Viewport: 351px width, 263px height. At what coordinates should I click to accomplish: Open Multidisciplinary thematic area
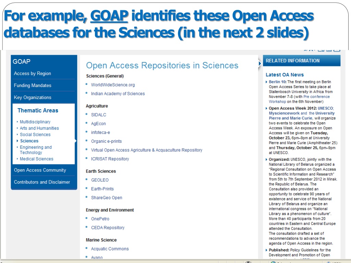tap(35, 122)
